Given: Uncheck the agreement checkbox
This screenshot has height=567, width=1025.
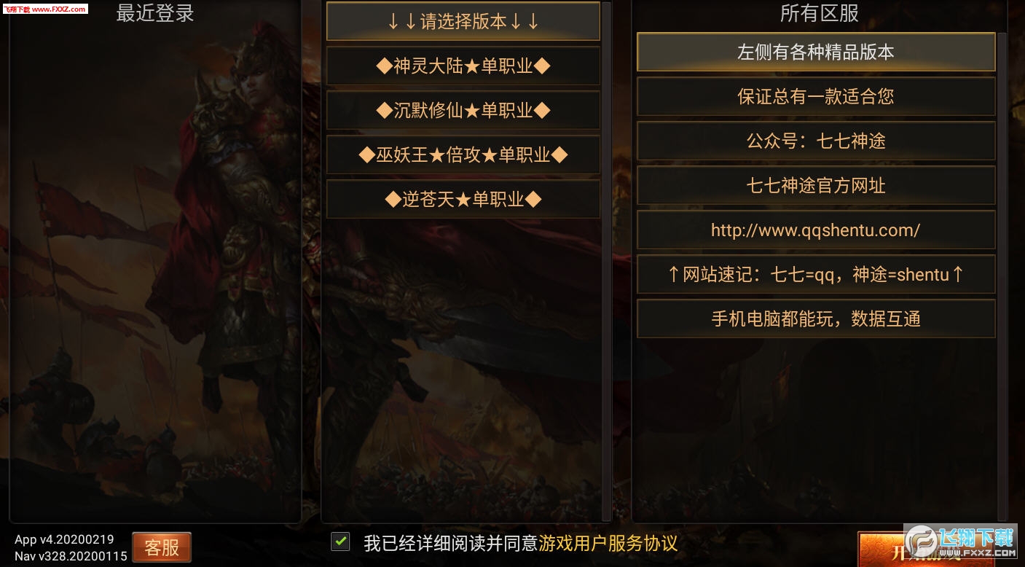Looking at the screenshot, I should (340, 541).
